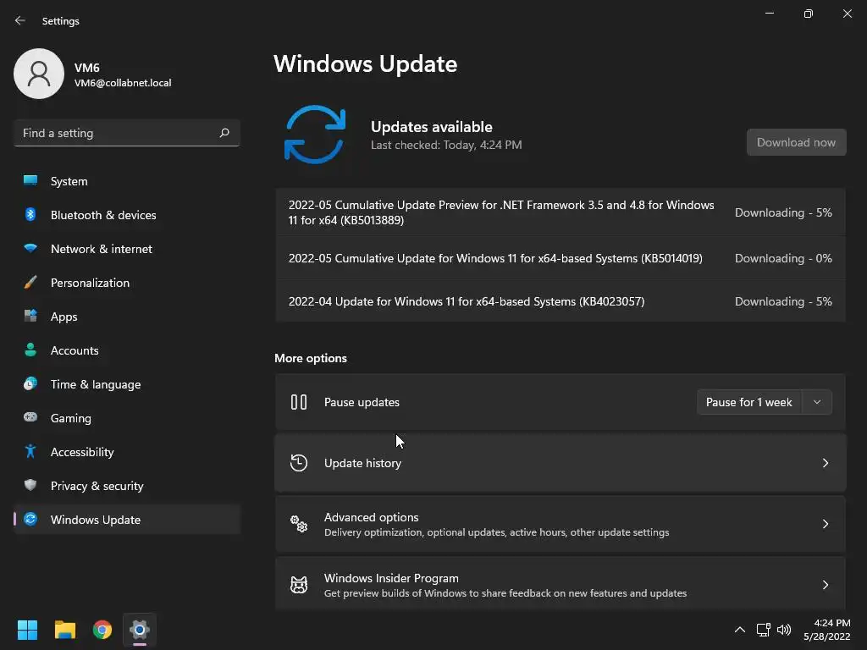Click the Network wifi icon in sidebar

[30, 248]
